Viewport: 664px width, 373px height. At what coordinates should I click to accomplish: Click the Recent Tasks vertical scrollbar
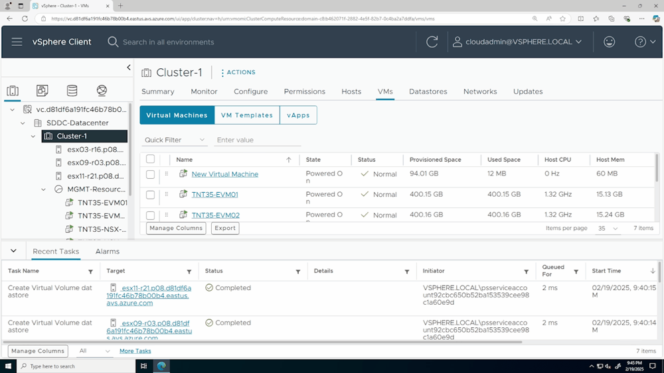pos(659,272)
